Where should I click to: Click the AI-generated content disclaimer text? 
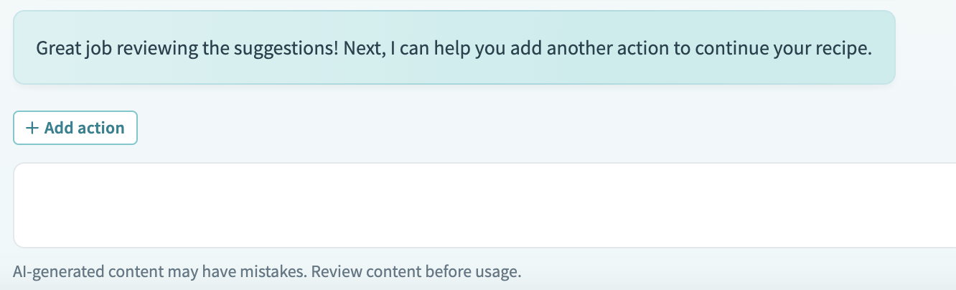tap(266, 272)
